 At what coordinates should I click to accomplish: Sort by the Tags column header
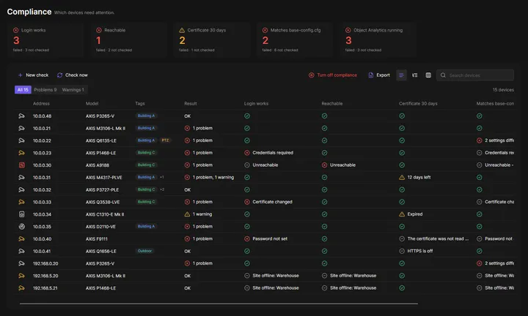pyautogui.click(x=140, y=103)
